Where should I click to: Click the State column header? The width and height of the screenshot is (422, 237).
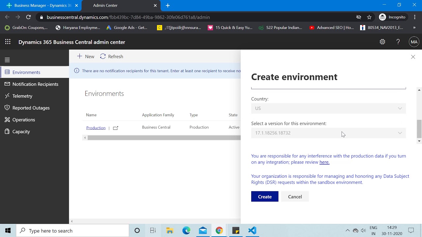tap(233, 115)
